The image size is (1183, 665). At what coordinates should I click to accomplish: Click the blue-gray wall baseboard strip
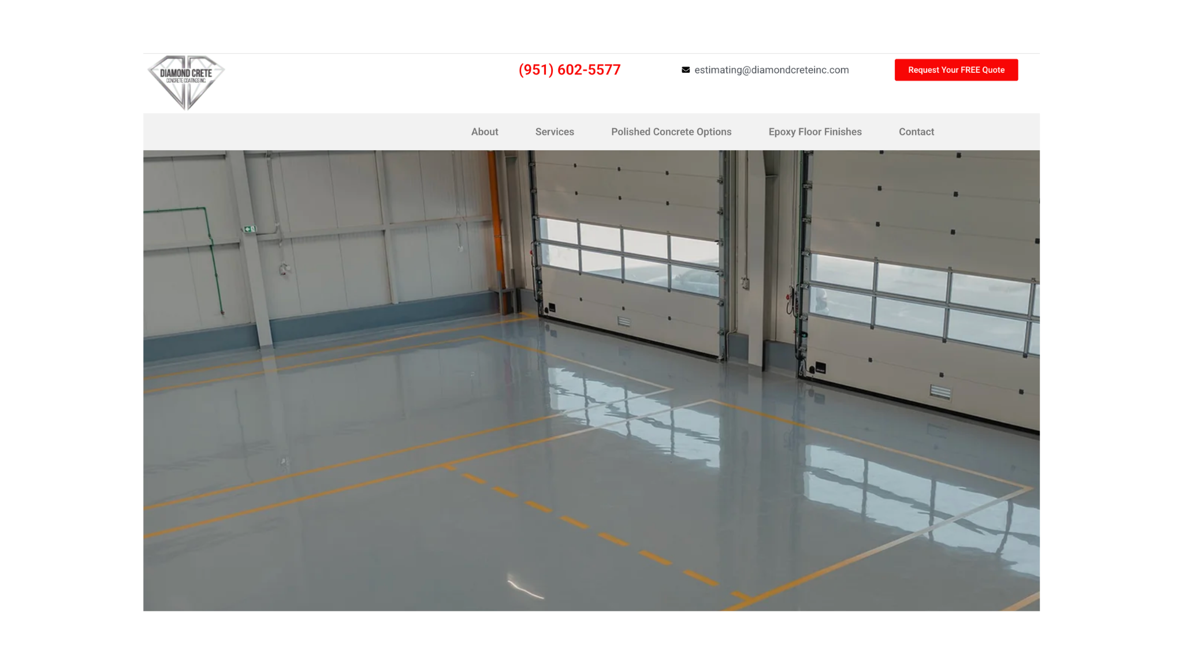323,326
